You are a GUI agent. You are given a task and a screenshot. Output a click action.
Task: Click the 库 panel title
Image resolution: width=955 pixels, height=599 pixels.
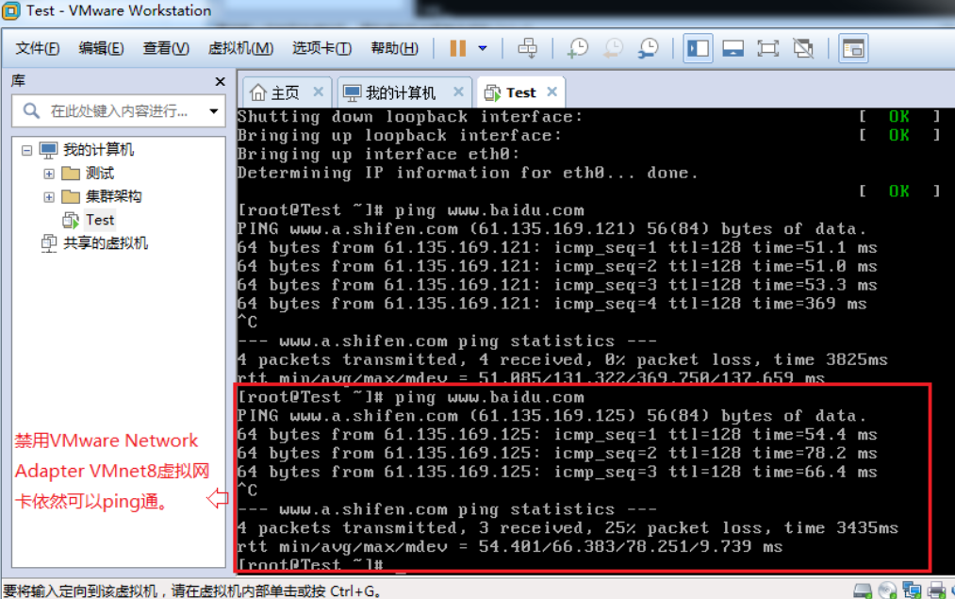18,80
